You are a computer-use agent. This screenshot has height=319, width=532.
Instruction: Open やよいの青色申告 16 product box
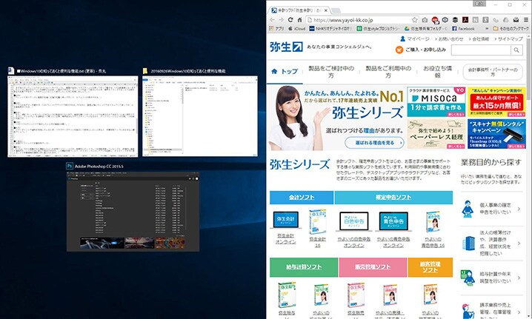tap(433, 222)
